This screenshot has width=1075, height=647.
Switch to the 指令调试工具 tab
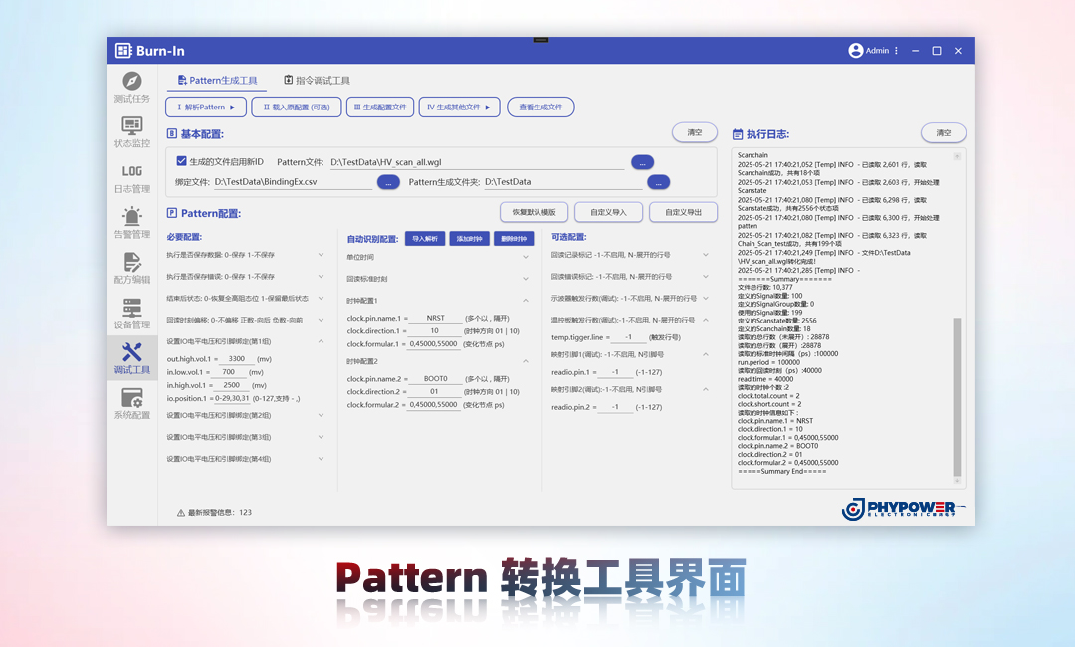point(317,81)
